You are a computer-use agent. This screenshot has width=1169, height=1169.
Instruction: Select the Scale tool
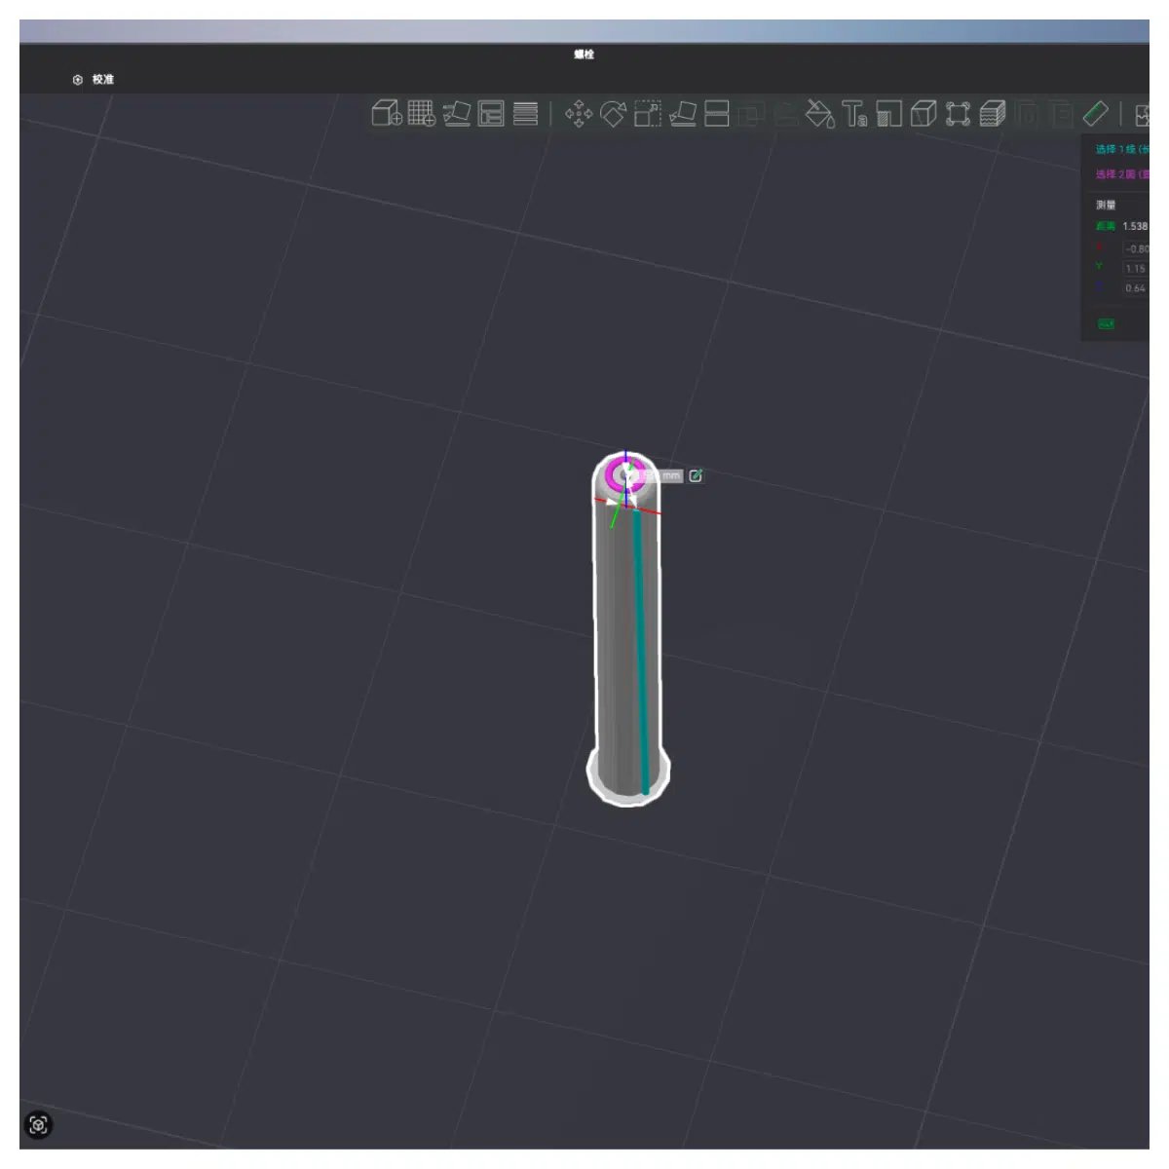point(648,114)
